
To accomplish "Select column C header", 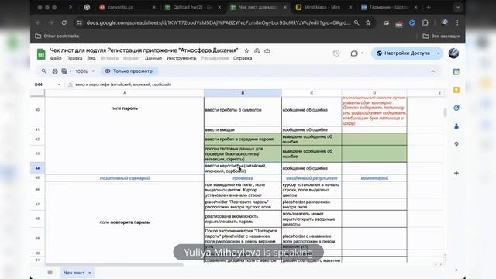I will 312,93.
